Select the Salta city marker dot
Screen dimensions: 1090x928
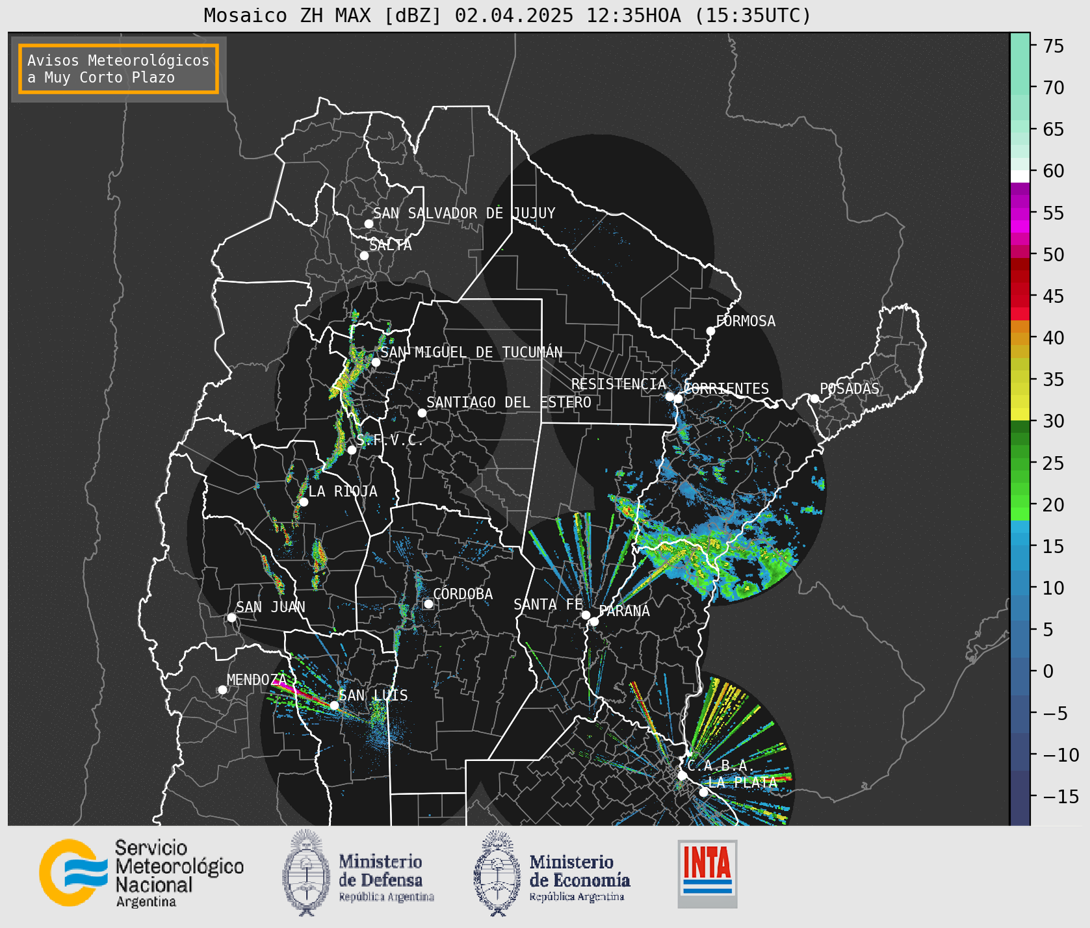tap(365, 255)
